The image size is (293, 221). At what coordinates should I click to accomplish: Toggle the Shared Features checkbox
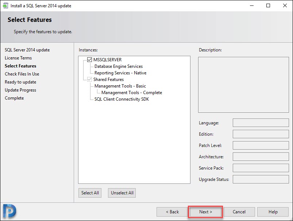click(x=89, y=80)
